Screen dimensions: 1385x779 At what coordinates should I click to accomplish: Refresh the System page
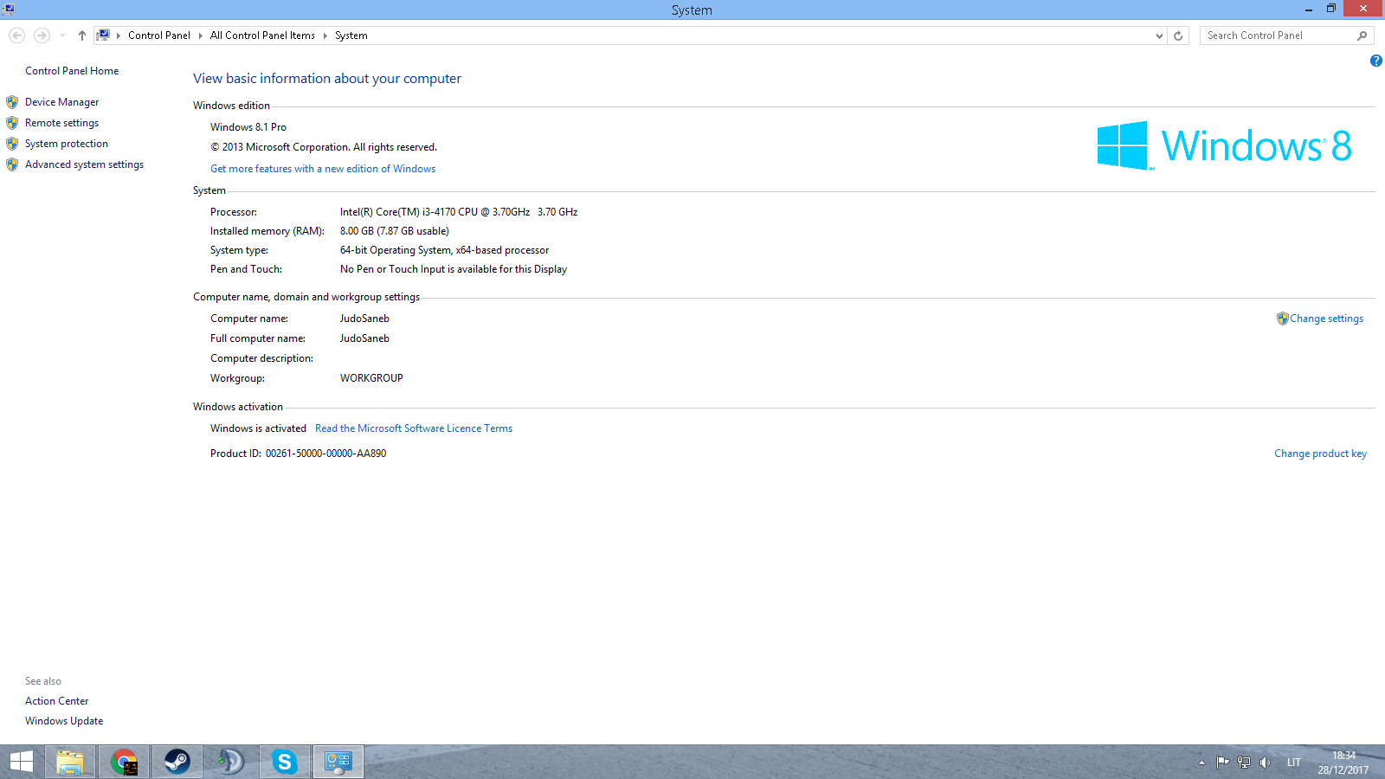click(1178, 35)
